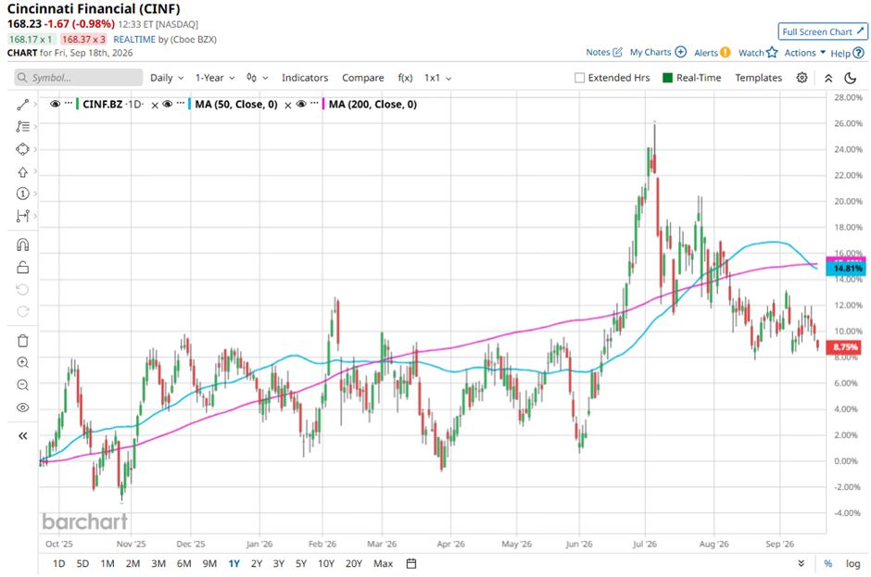This screenshot has width=871, height=577.
Task: Select the trend line drawing tool
Action: (23, 105)
